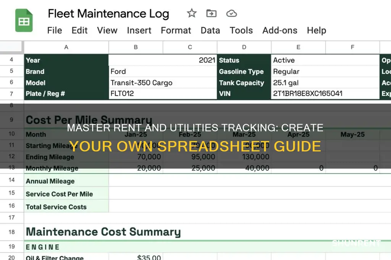Select row 16 header
Image resolution: width=391 pixels, height=260 pixels.
(x=11, y=206)
